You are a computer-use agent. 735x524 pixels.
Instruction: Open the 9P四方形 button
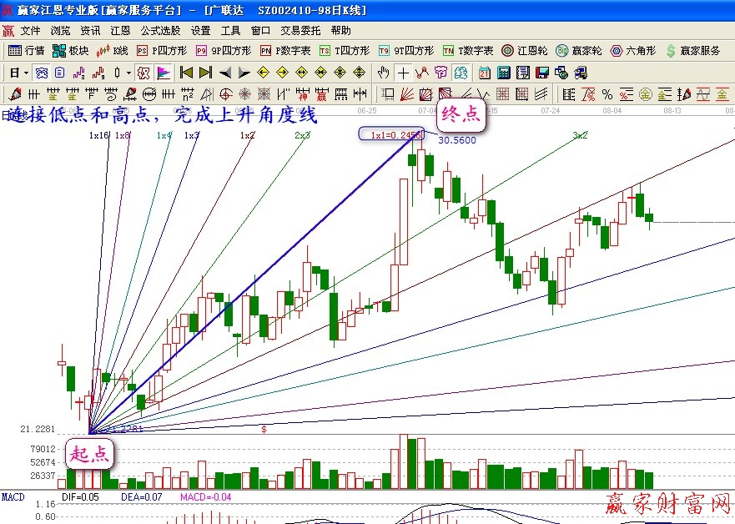click(x=224, y=51)
